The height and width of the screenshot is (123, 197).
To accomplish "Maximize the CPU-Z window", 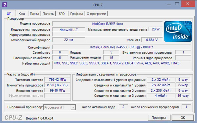I will (x=177, y=4).
